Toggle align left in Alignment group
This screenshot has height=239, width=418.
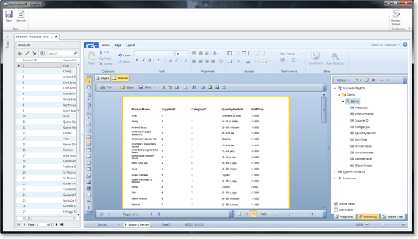[x=194, y=61]
